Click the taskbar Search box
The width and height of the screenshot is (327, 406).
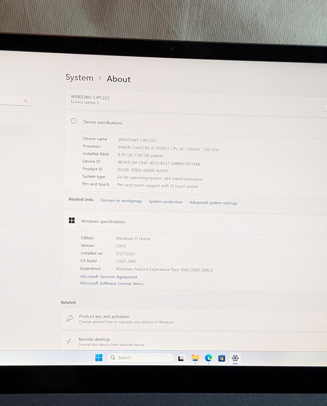pos(140,358)
